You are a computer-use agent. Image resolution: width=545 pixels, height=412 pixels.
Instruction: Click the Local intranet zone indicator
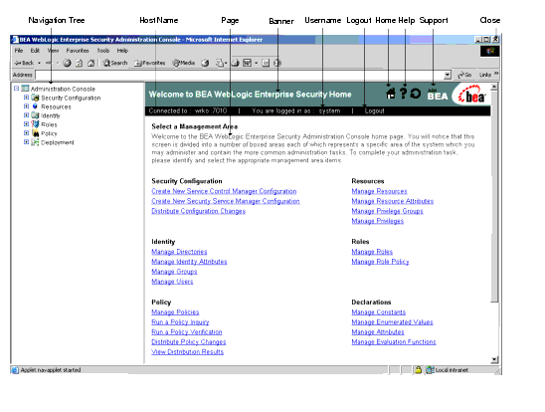click(x=448, y=370)
